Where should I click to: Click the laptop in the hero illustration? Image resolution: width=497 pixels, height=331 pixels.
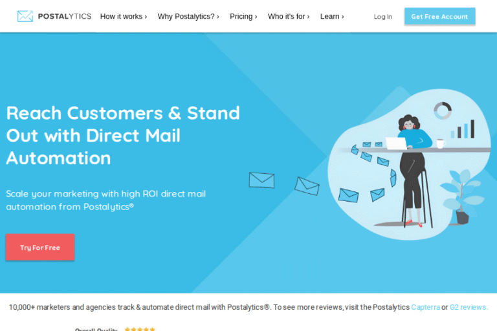coord(396,143)
